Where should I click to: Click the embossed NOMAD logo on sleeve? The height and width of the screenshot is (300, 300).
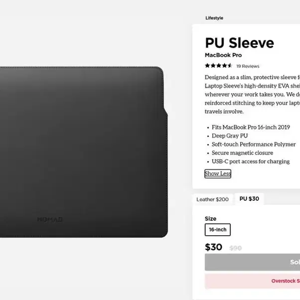tap(50, 219)
